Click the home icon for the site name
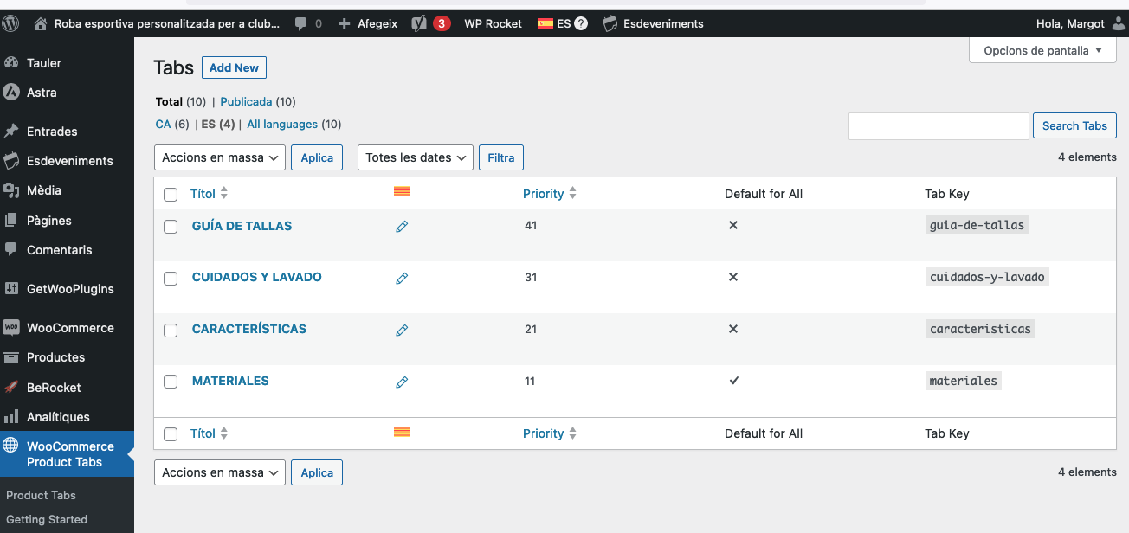The width and height of the screenshot is (1129, 533). (x=41, y=23)
